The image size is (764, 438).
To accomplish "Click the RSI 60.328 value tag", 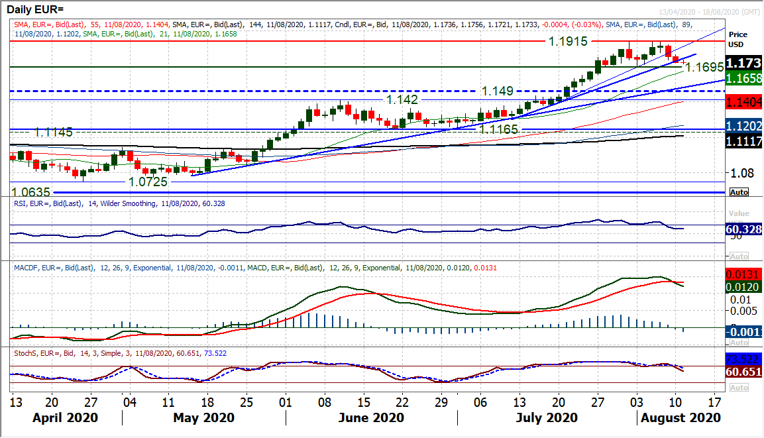I will point(743,229).
